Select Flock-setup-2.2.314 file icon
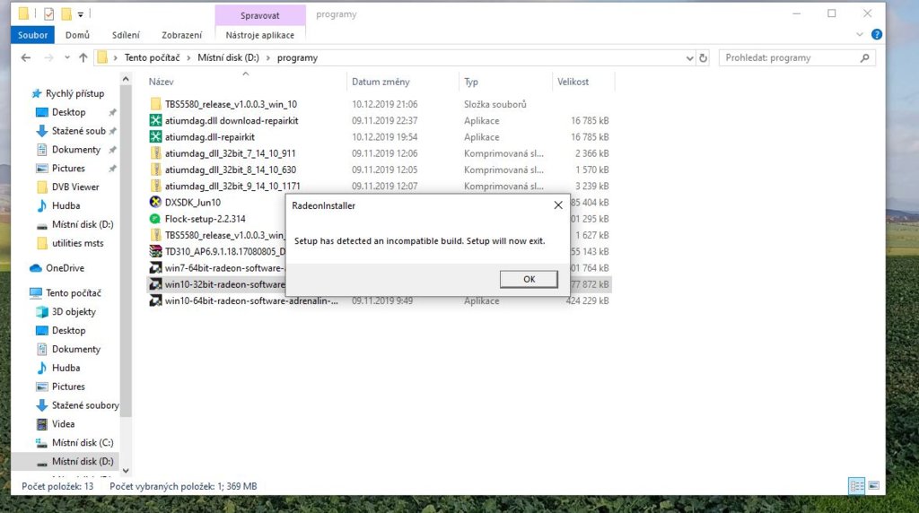919x513 pixels. (155, 219)
